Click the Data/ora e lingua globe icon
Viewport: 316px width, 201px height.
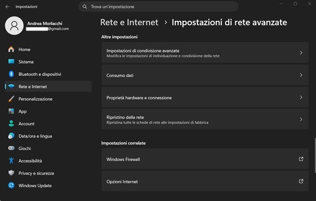[11, 136]
